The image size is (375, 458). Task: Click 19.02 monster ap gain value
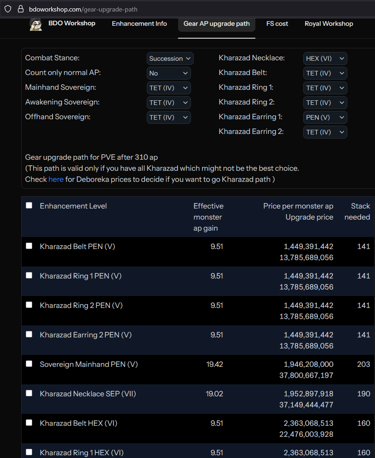point(214,394)
